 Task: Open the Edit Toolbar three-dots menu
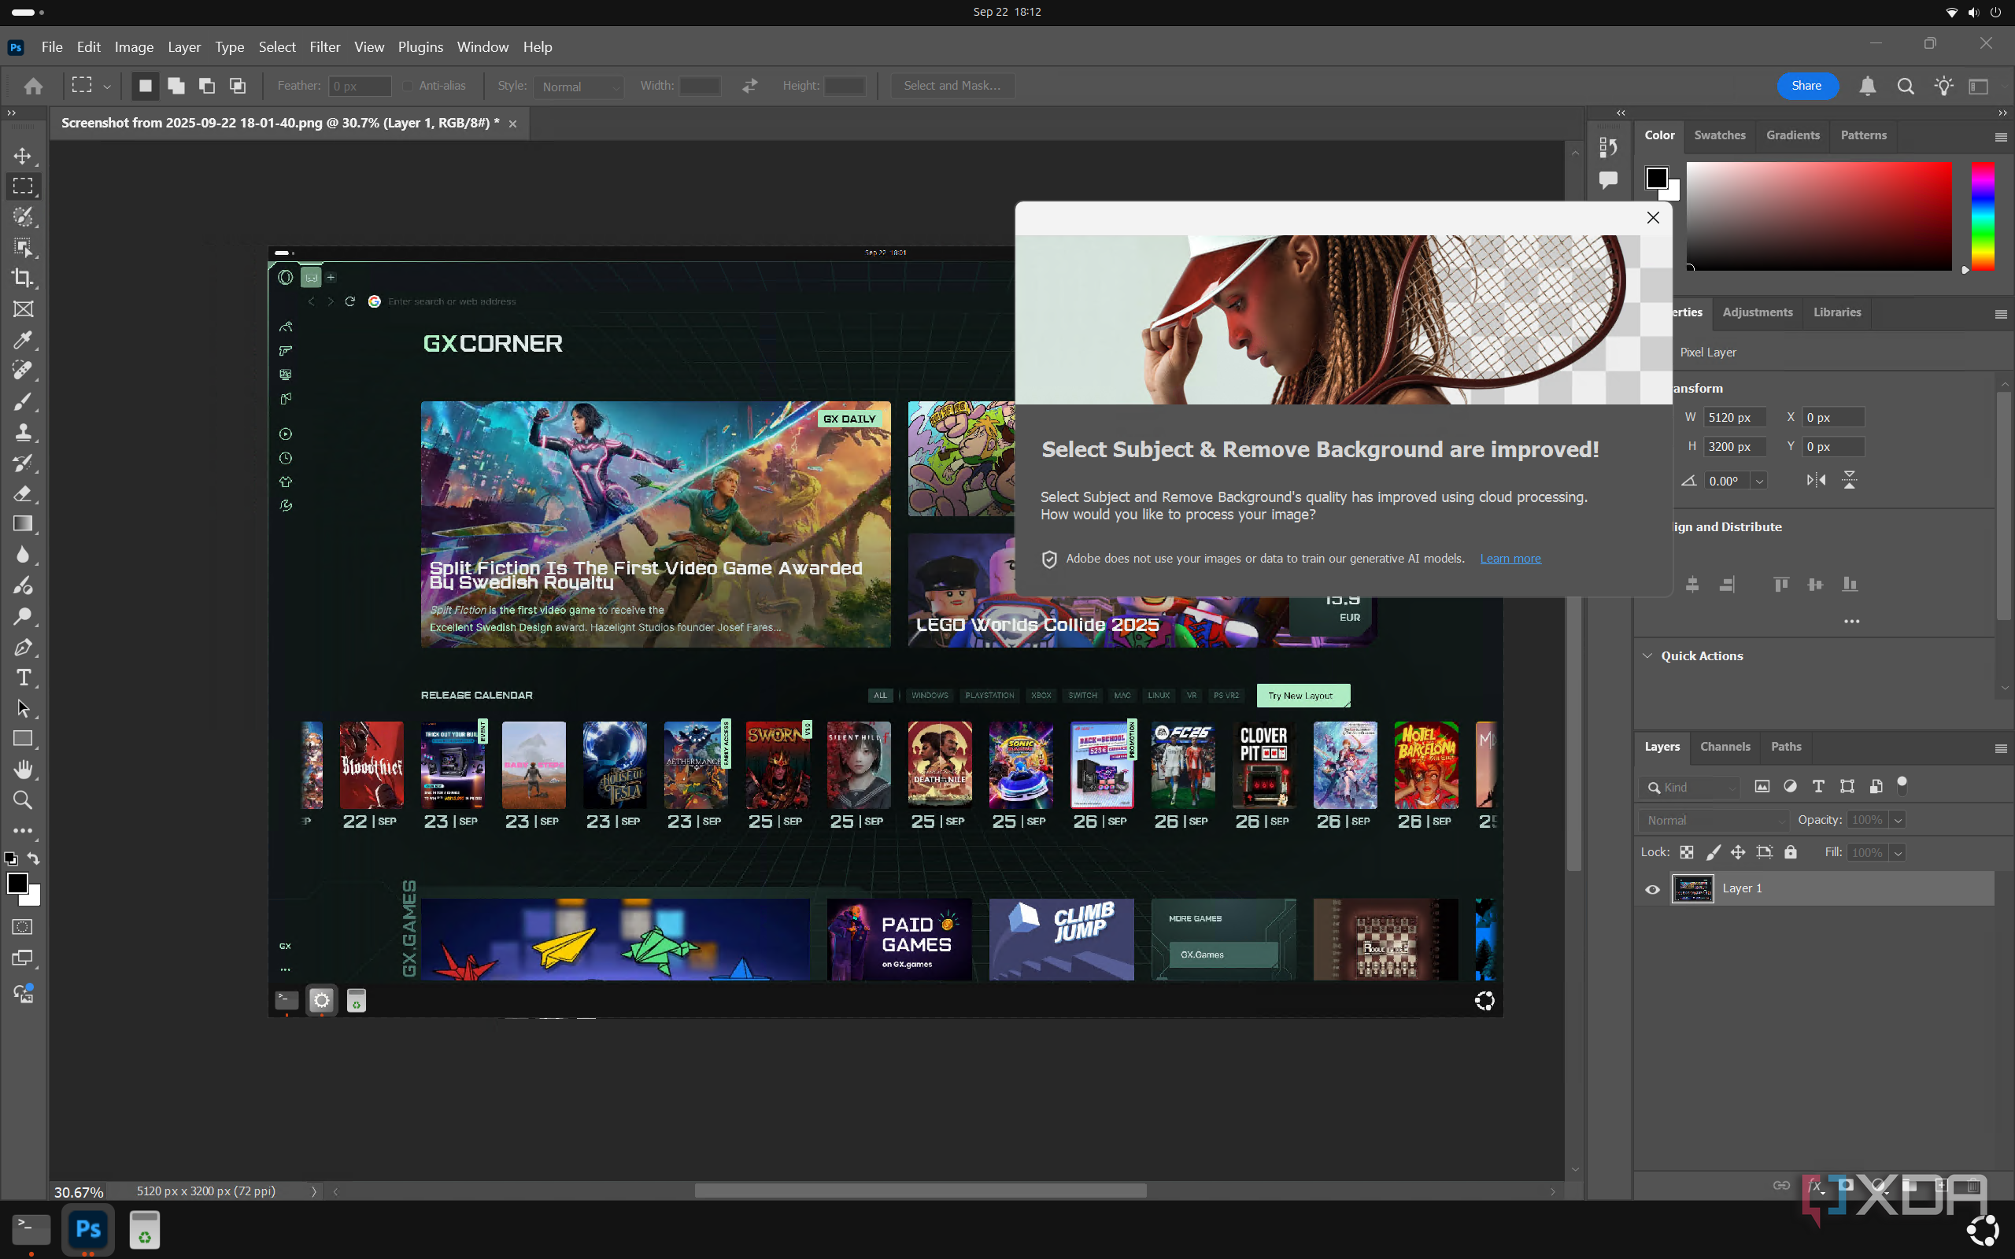click(23, 830)
